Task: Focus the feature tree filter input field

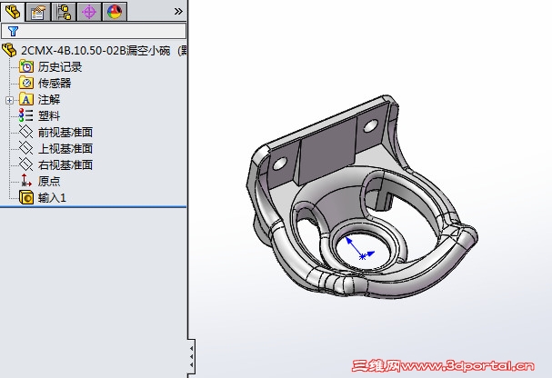Action: 94,31
